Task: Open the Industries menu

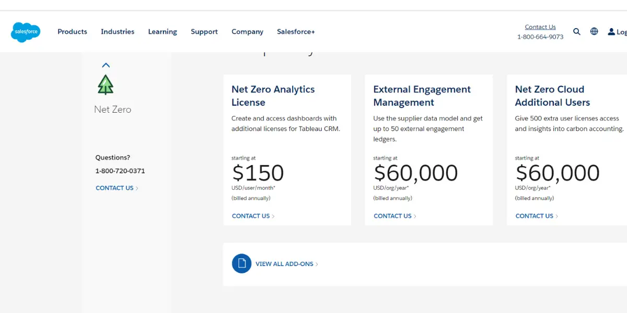Action: [x=118, y=32]
